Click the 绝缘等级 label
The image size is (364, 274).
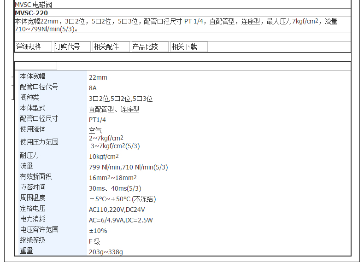[33, 240]
